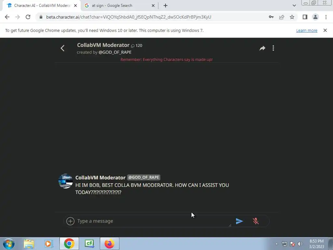
Task: Open Windows Explorer from the taskbar
Action: tap(29, 243)
